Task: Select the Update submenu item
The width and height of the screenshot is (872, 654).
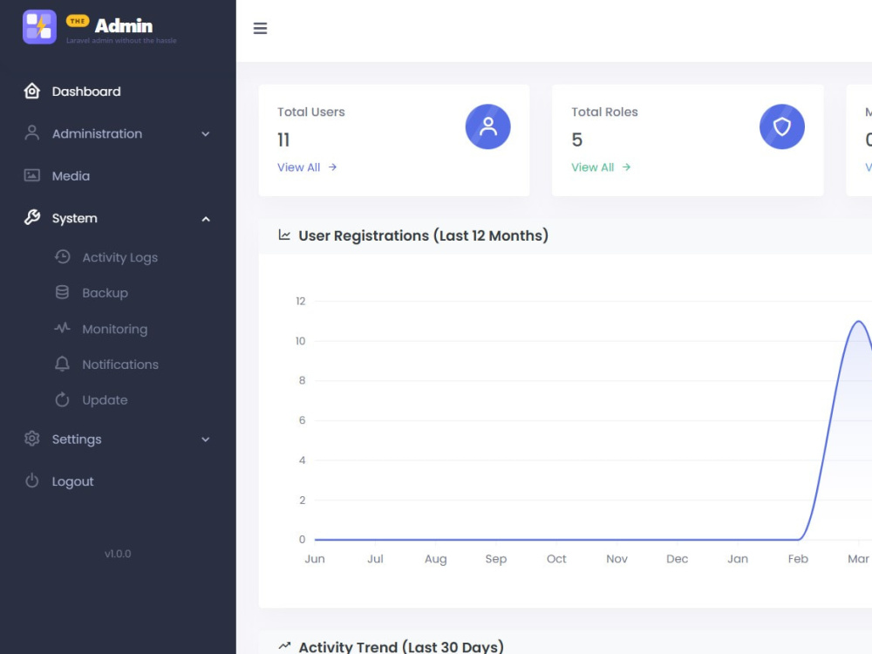Action: [x=106, y=400]
